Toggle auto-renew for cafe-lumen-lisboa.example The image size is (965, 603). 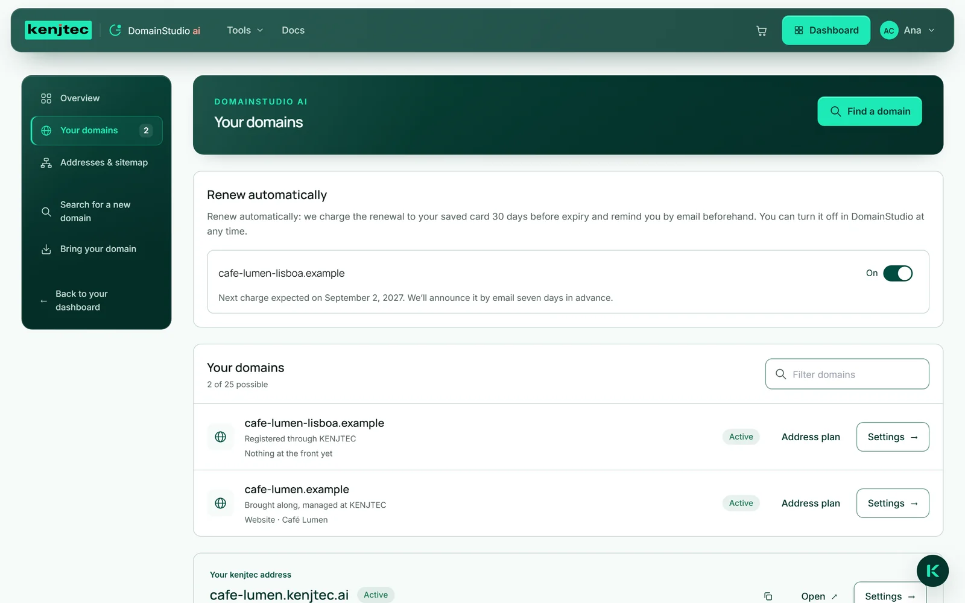click(x=897, y=273)
